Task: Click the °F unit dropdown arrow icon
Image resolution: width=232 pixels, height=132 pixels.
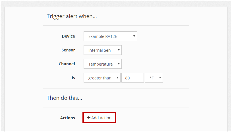Action: [x=160, y=78]
